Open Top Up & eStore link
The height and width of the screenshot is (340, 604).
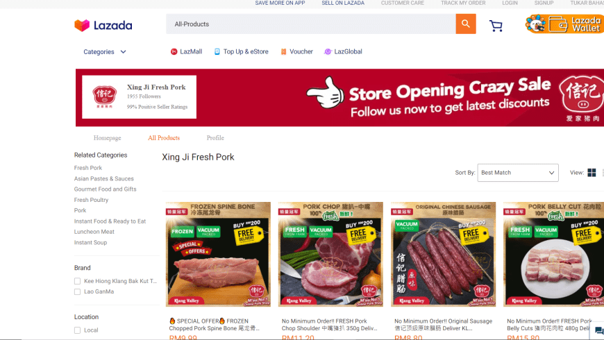pos(242,51)
